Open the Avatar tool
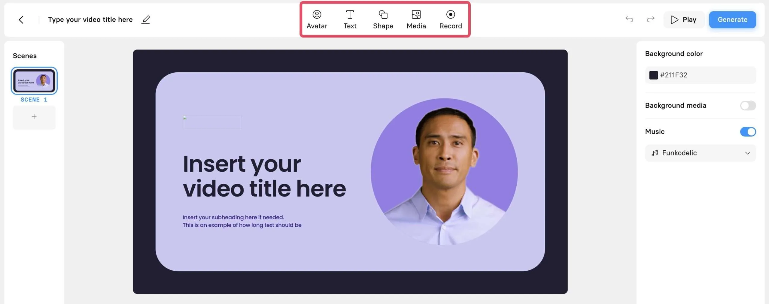The height and width of the screenshot is (304, 769). click(x=317, y=20)
